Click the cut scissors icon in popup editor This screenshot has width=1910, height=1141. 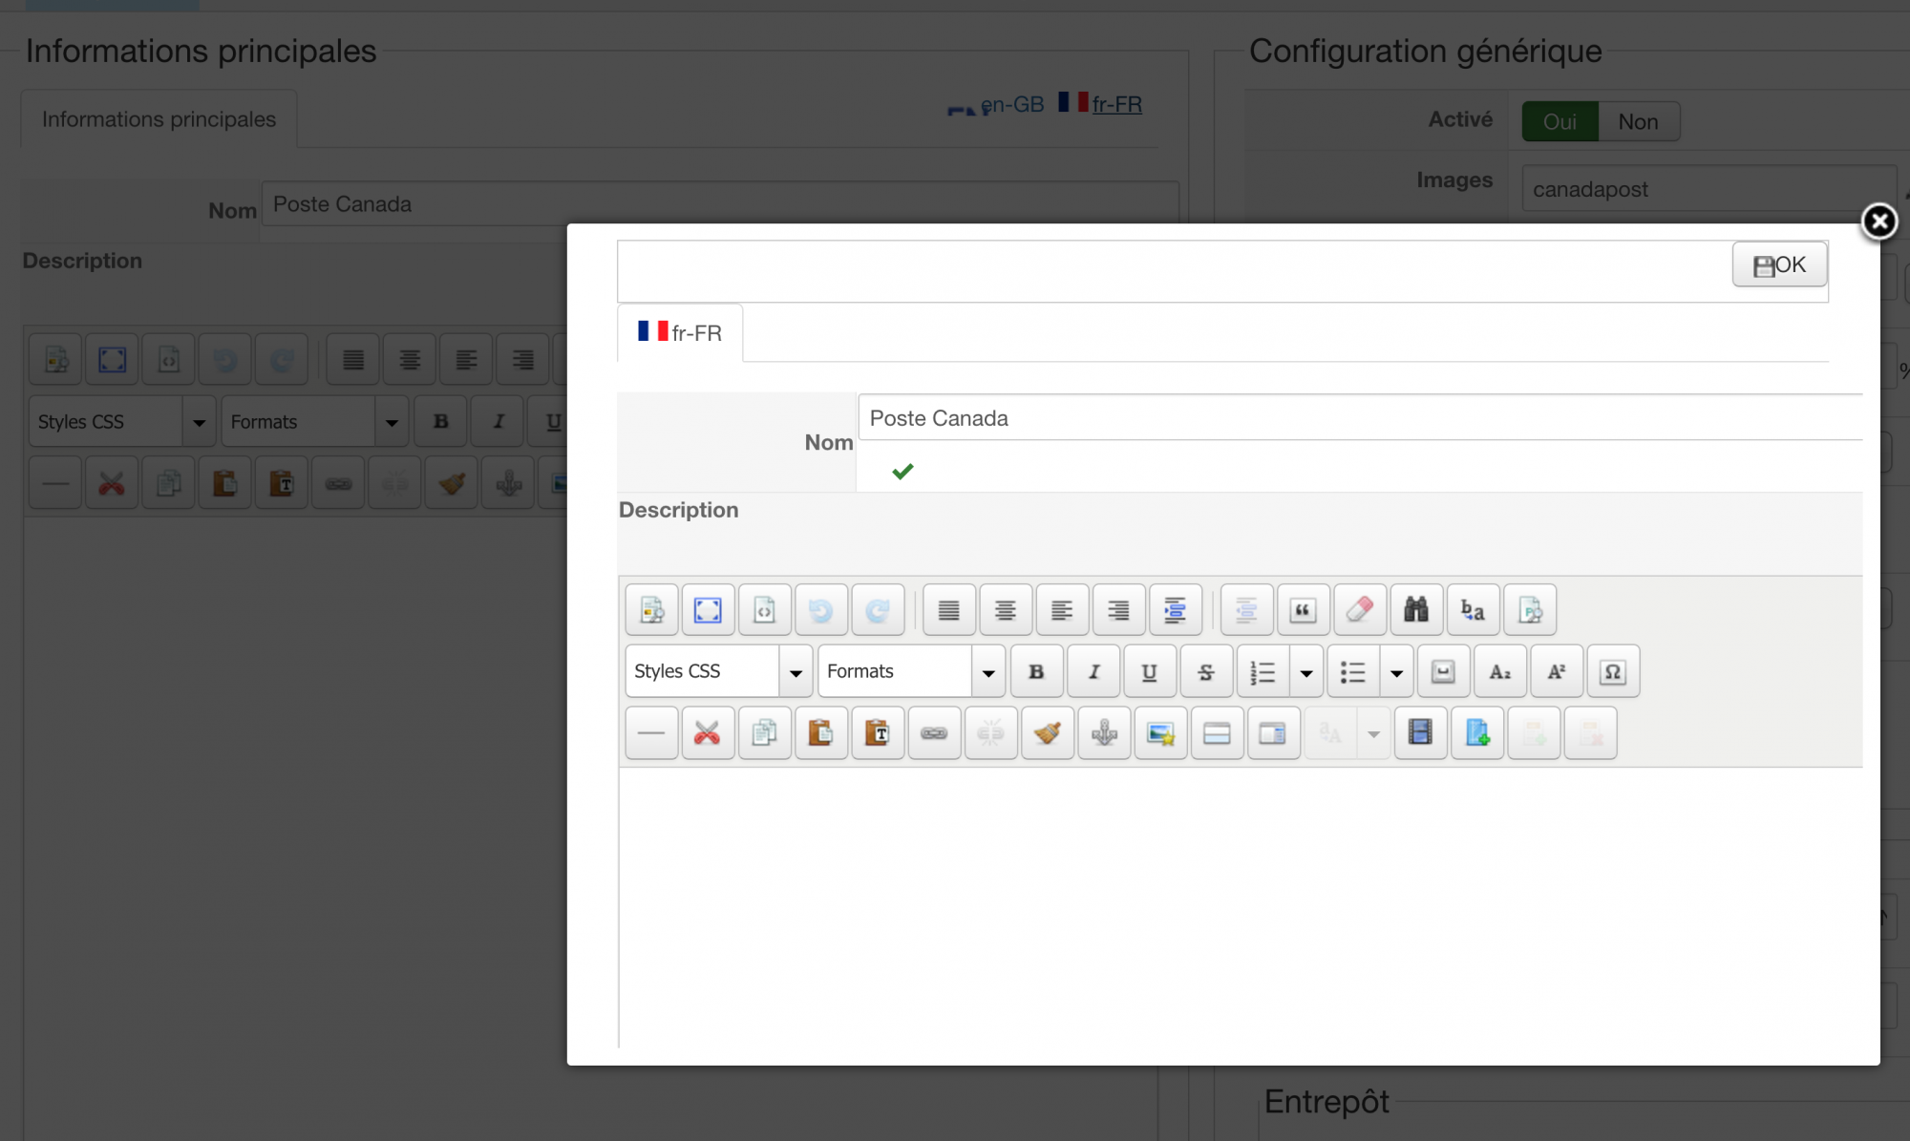(x=708, y=733)
